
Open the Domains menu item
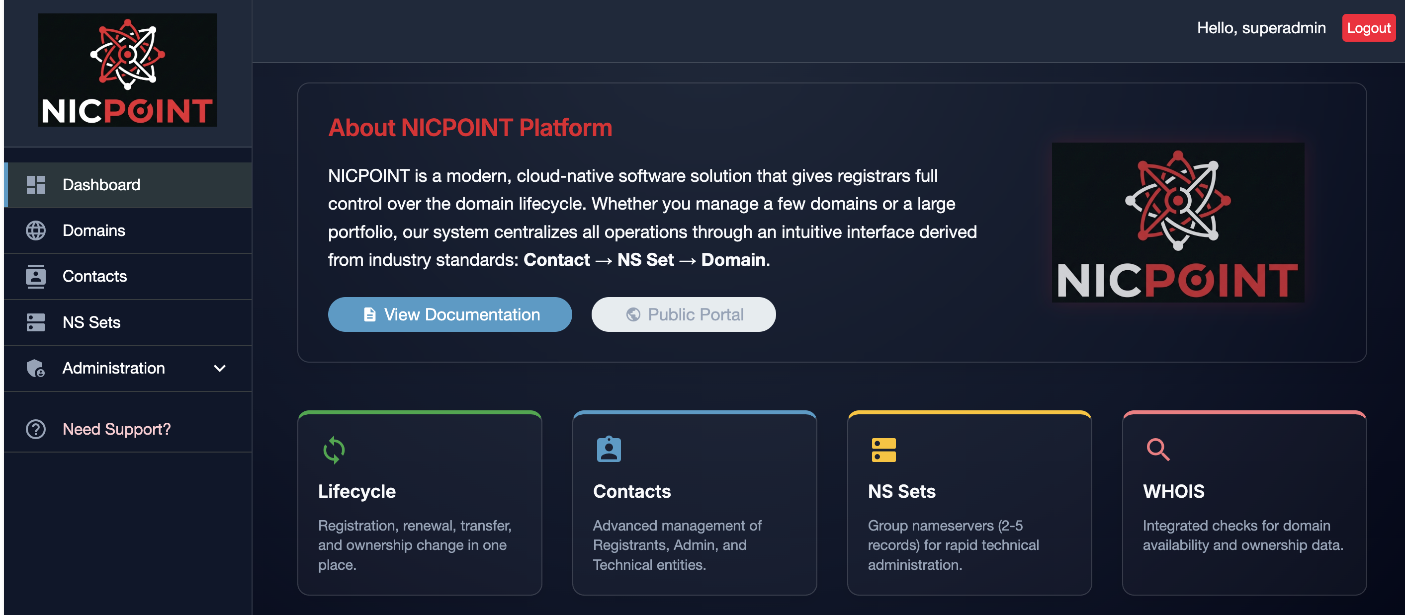(x=94, y=231)
